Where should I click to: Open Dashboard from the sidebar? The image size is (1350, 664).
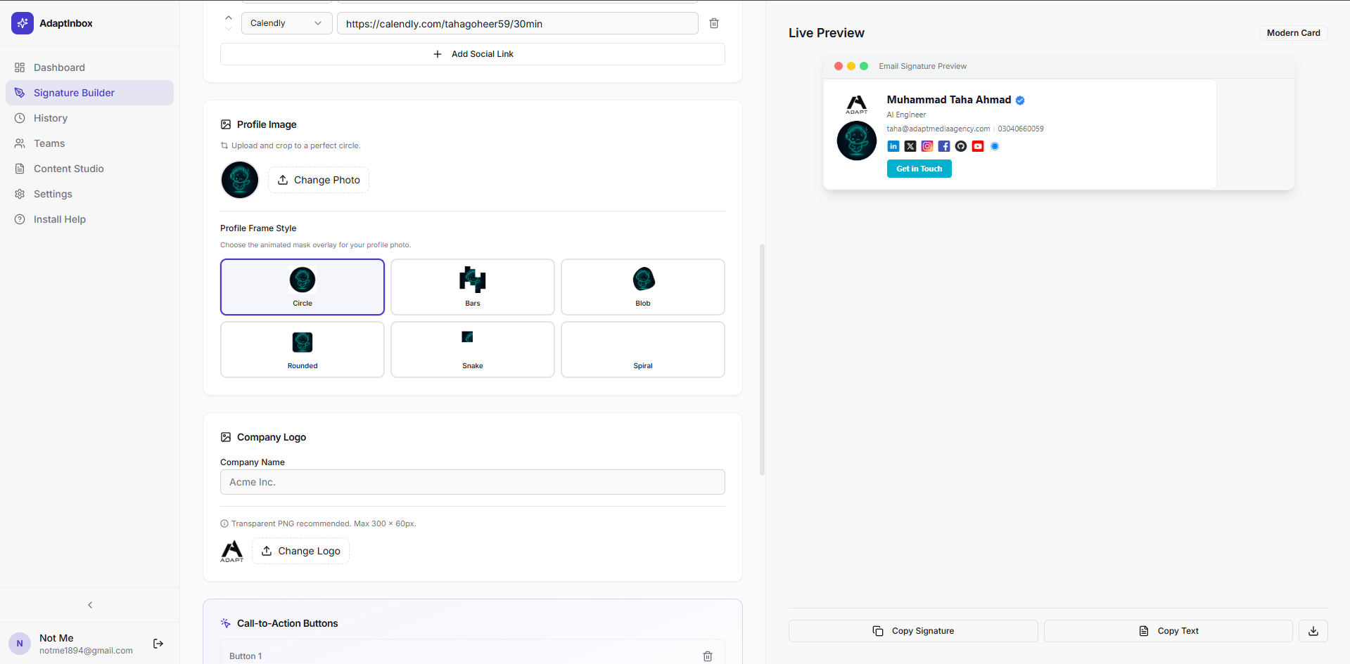click(89, 67)
